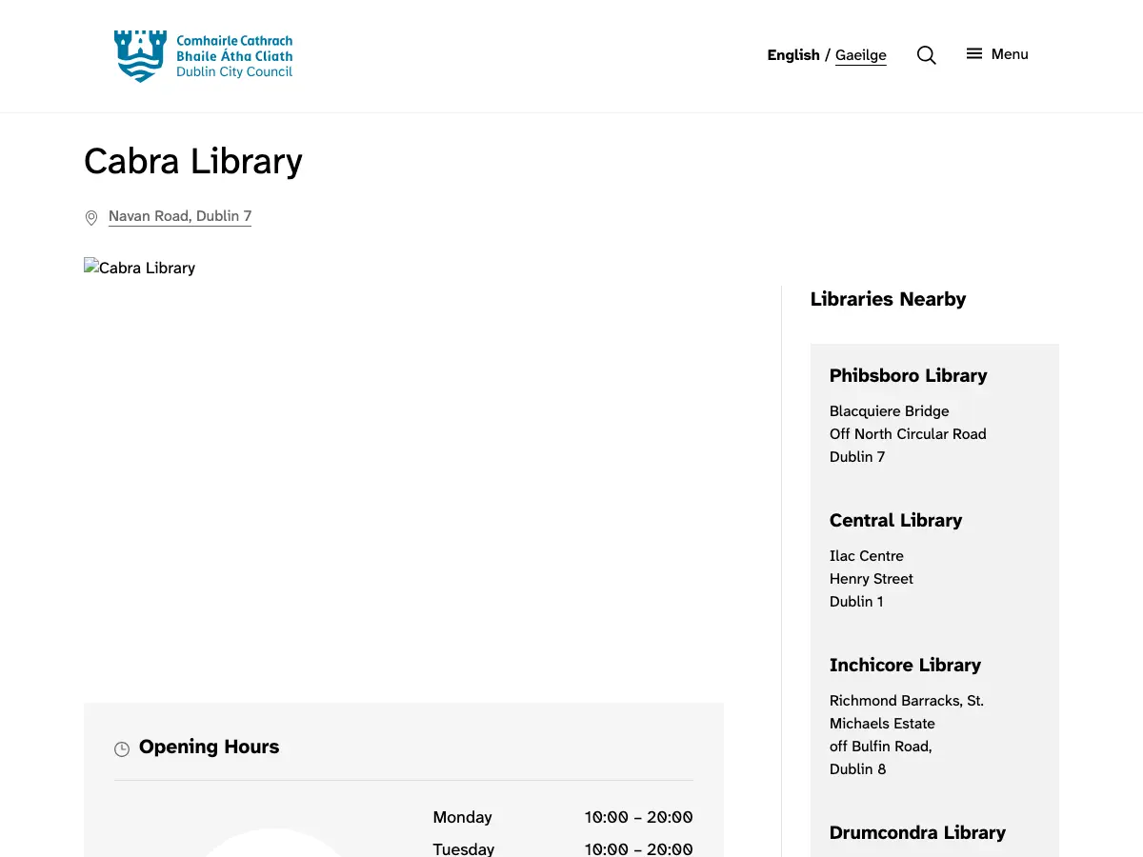Switch language to Gaeilge
Image resolution: width=1143 pixels, height=857 pixels.
(861, 55)
